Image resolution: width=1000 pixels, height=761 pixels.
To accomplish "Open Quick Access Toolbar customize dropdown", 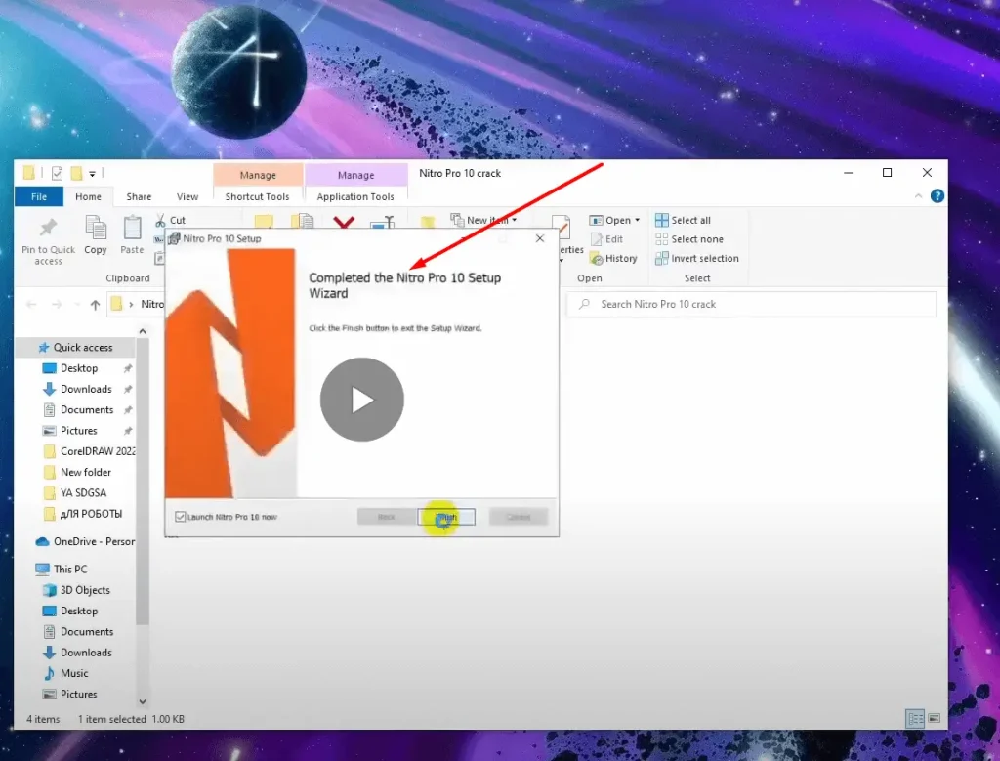I will tap(93, 174).
